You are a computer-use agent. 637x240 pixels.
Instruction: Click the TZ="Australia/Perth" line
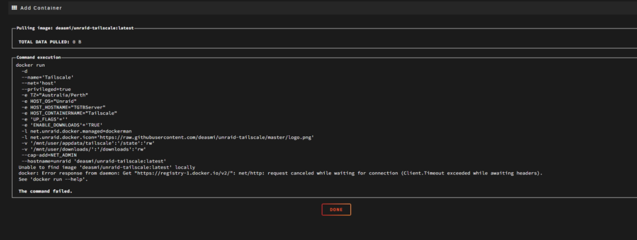[55, 95]
